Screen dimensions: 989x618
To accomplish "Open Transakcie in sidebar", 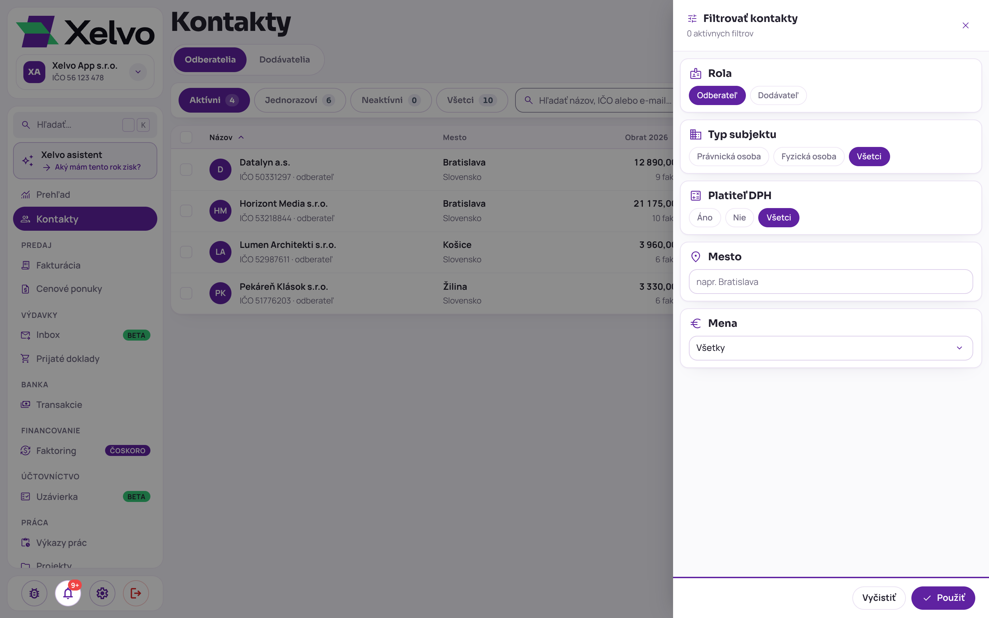I will pyautogui.click(x=85, y=405).
